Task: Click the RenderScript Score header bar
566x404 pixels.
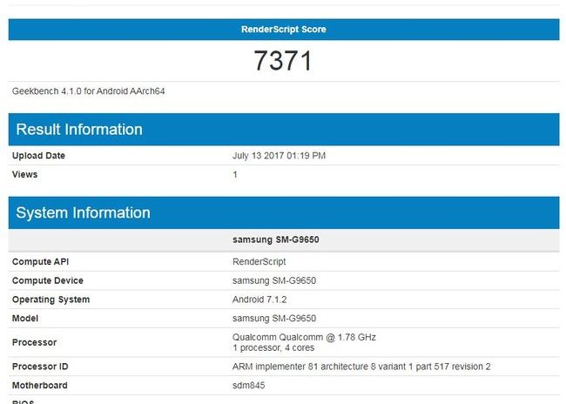Action: [x=283, y=29]
